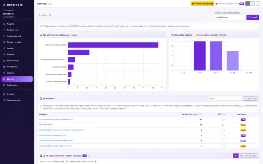Click the Export CSV button

tap(250, 99)
